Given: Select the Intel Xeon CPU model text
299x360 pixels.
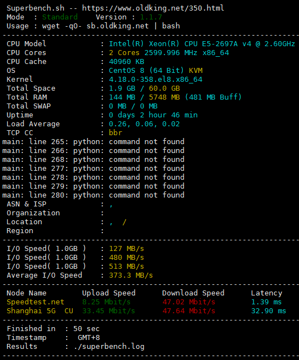Looking at the screenshot, I should pos(202,44).
